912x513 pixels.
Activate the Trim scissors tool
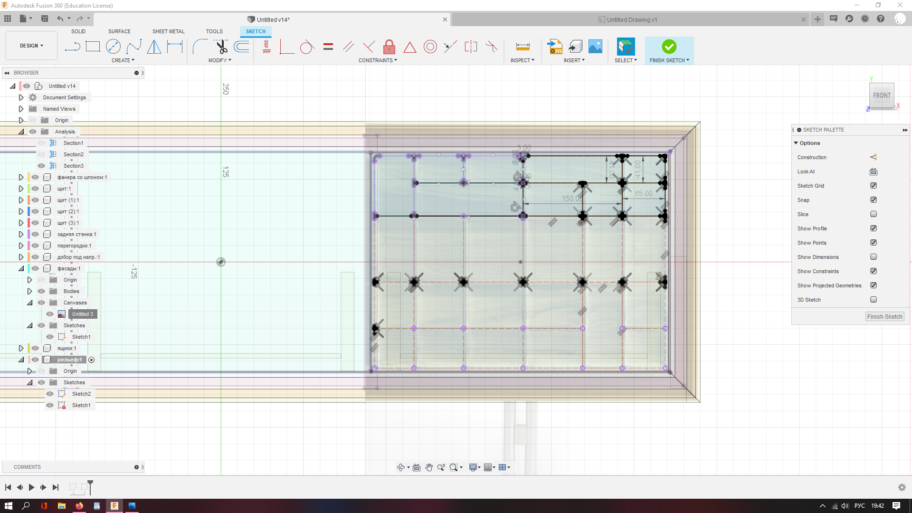(x=221, y=47)
